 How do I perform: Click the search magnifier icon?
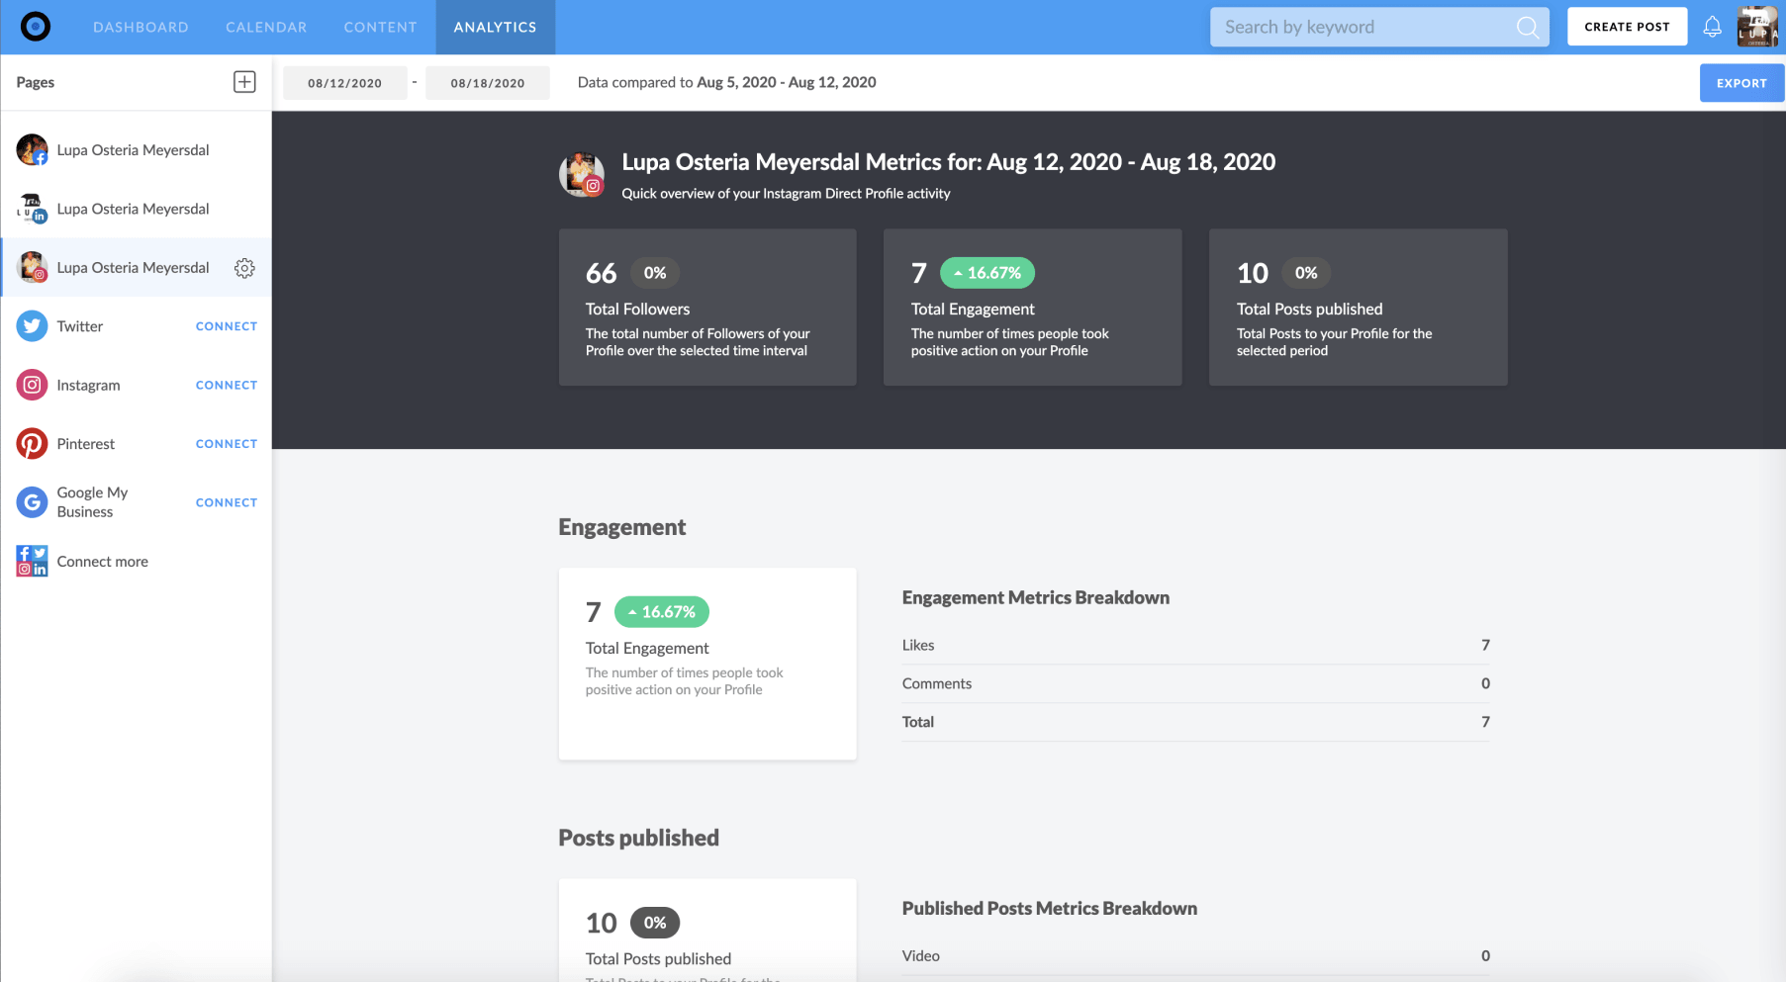pyautogui.click(x=1527, y=28)
